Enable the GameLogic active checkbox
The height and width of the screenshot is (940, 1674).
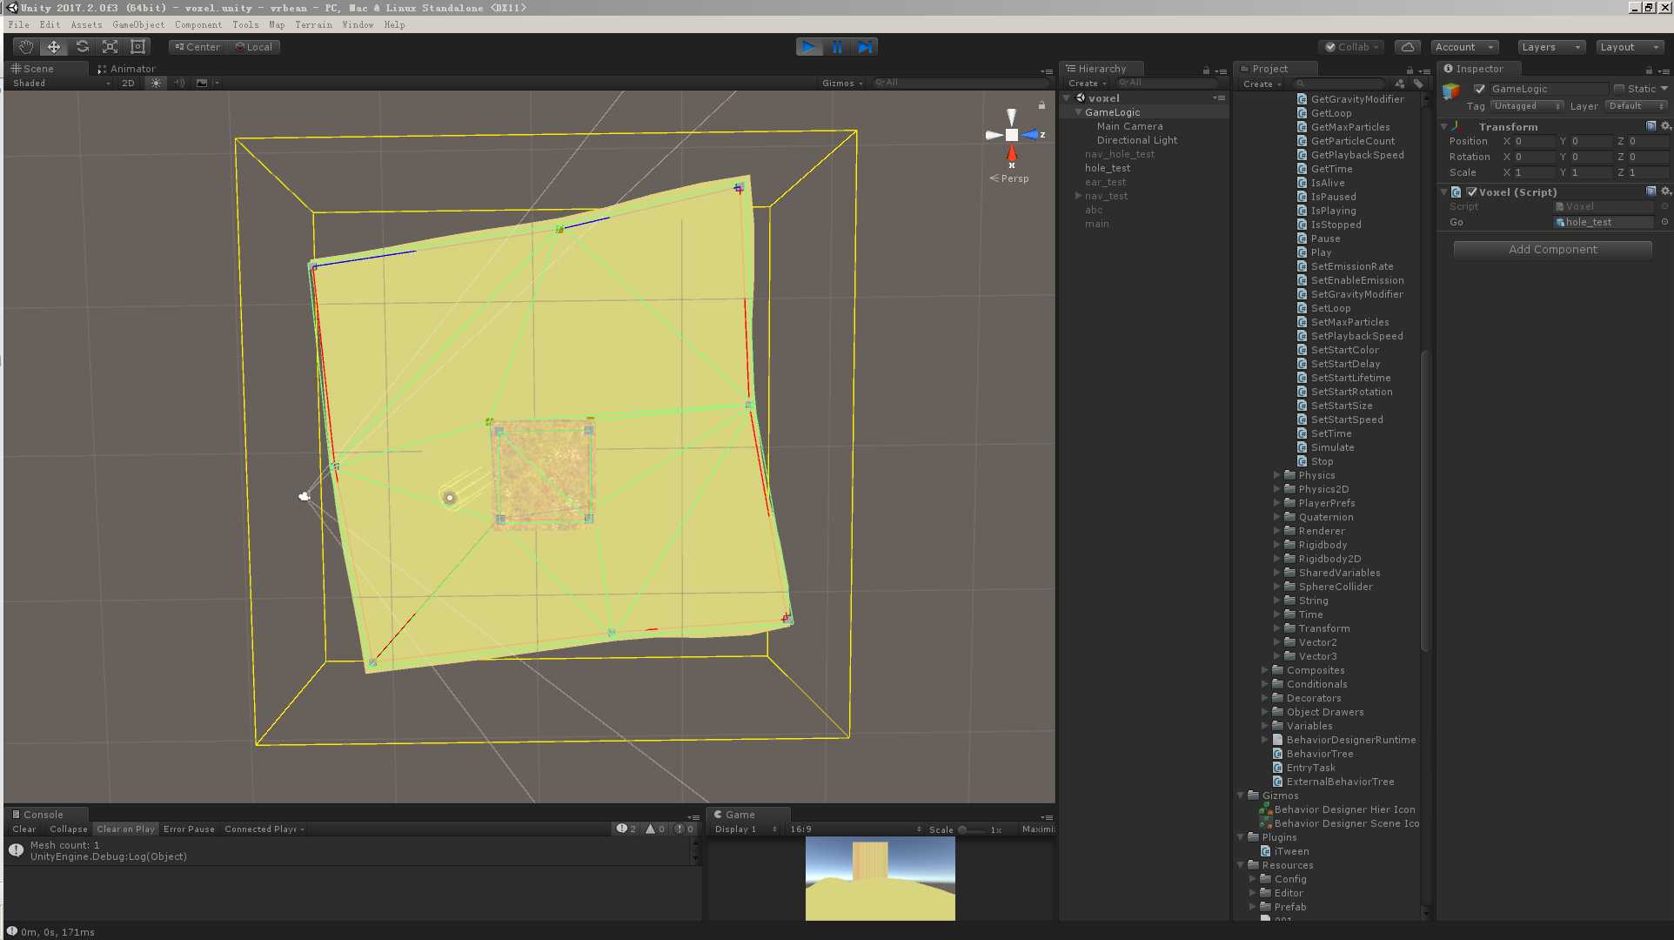point(1479,89)
